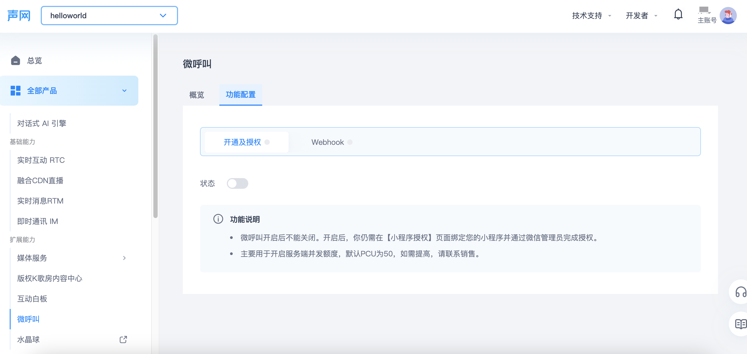Expand the 媒体服务 menu item
Screen dimensions: 747x354
coord(125,258)
